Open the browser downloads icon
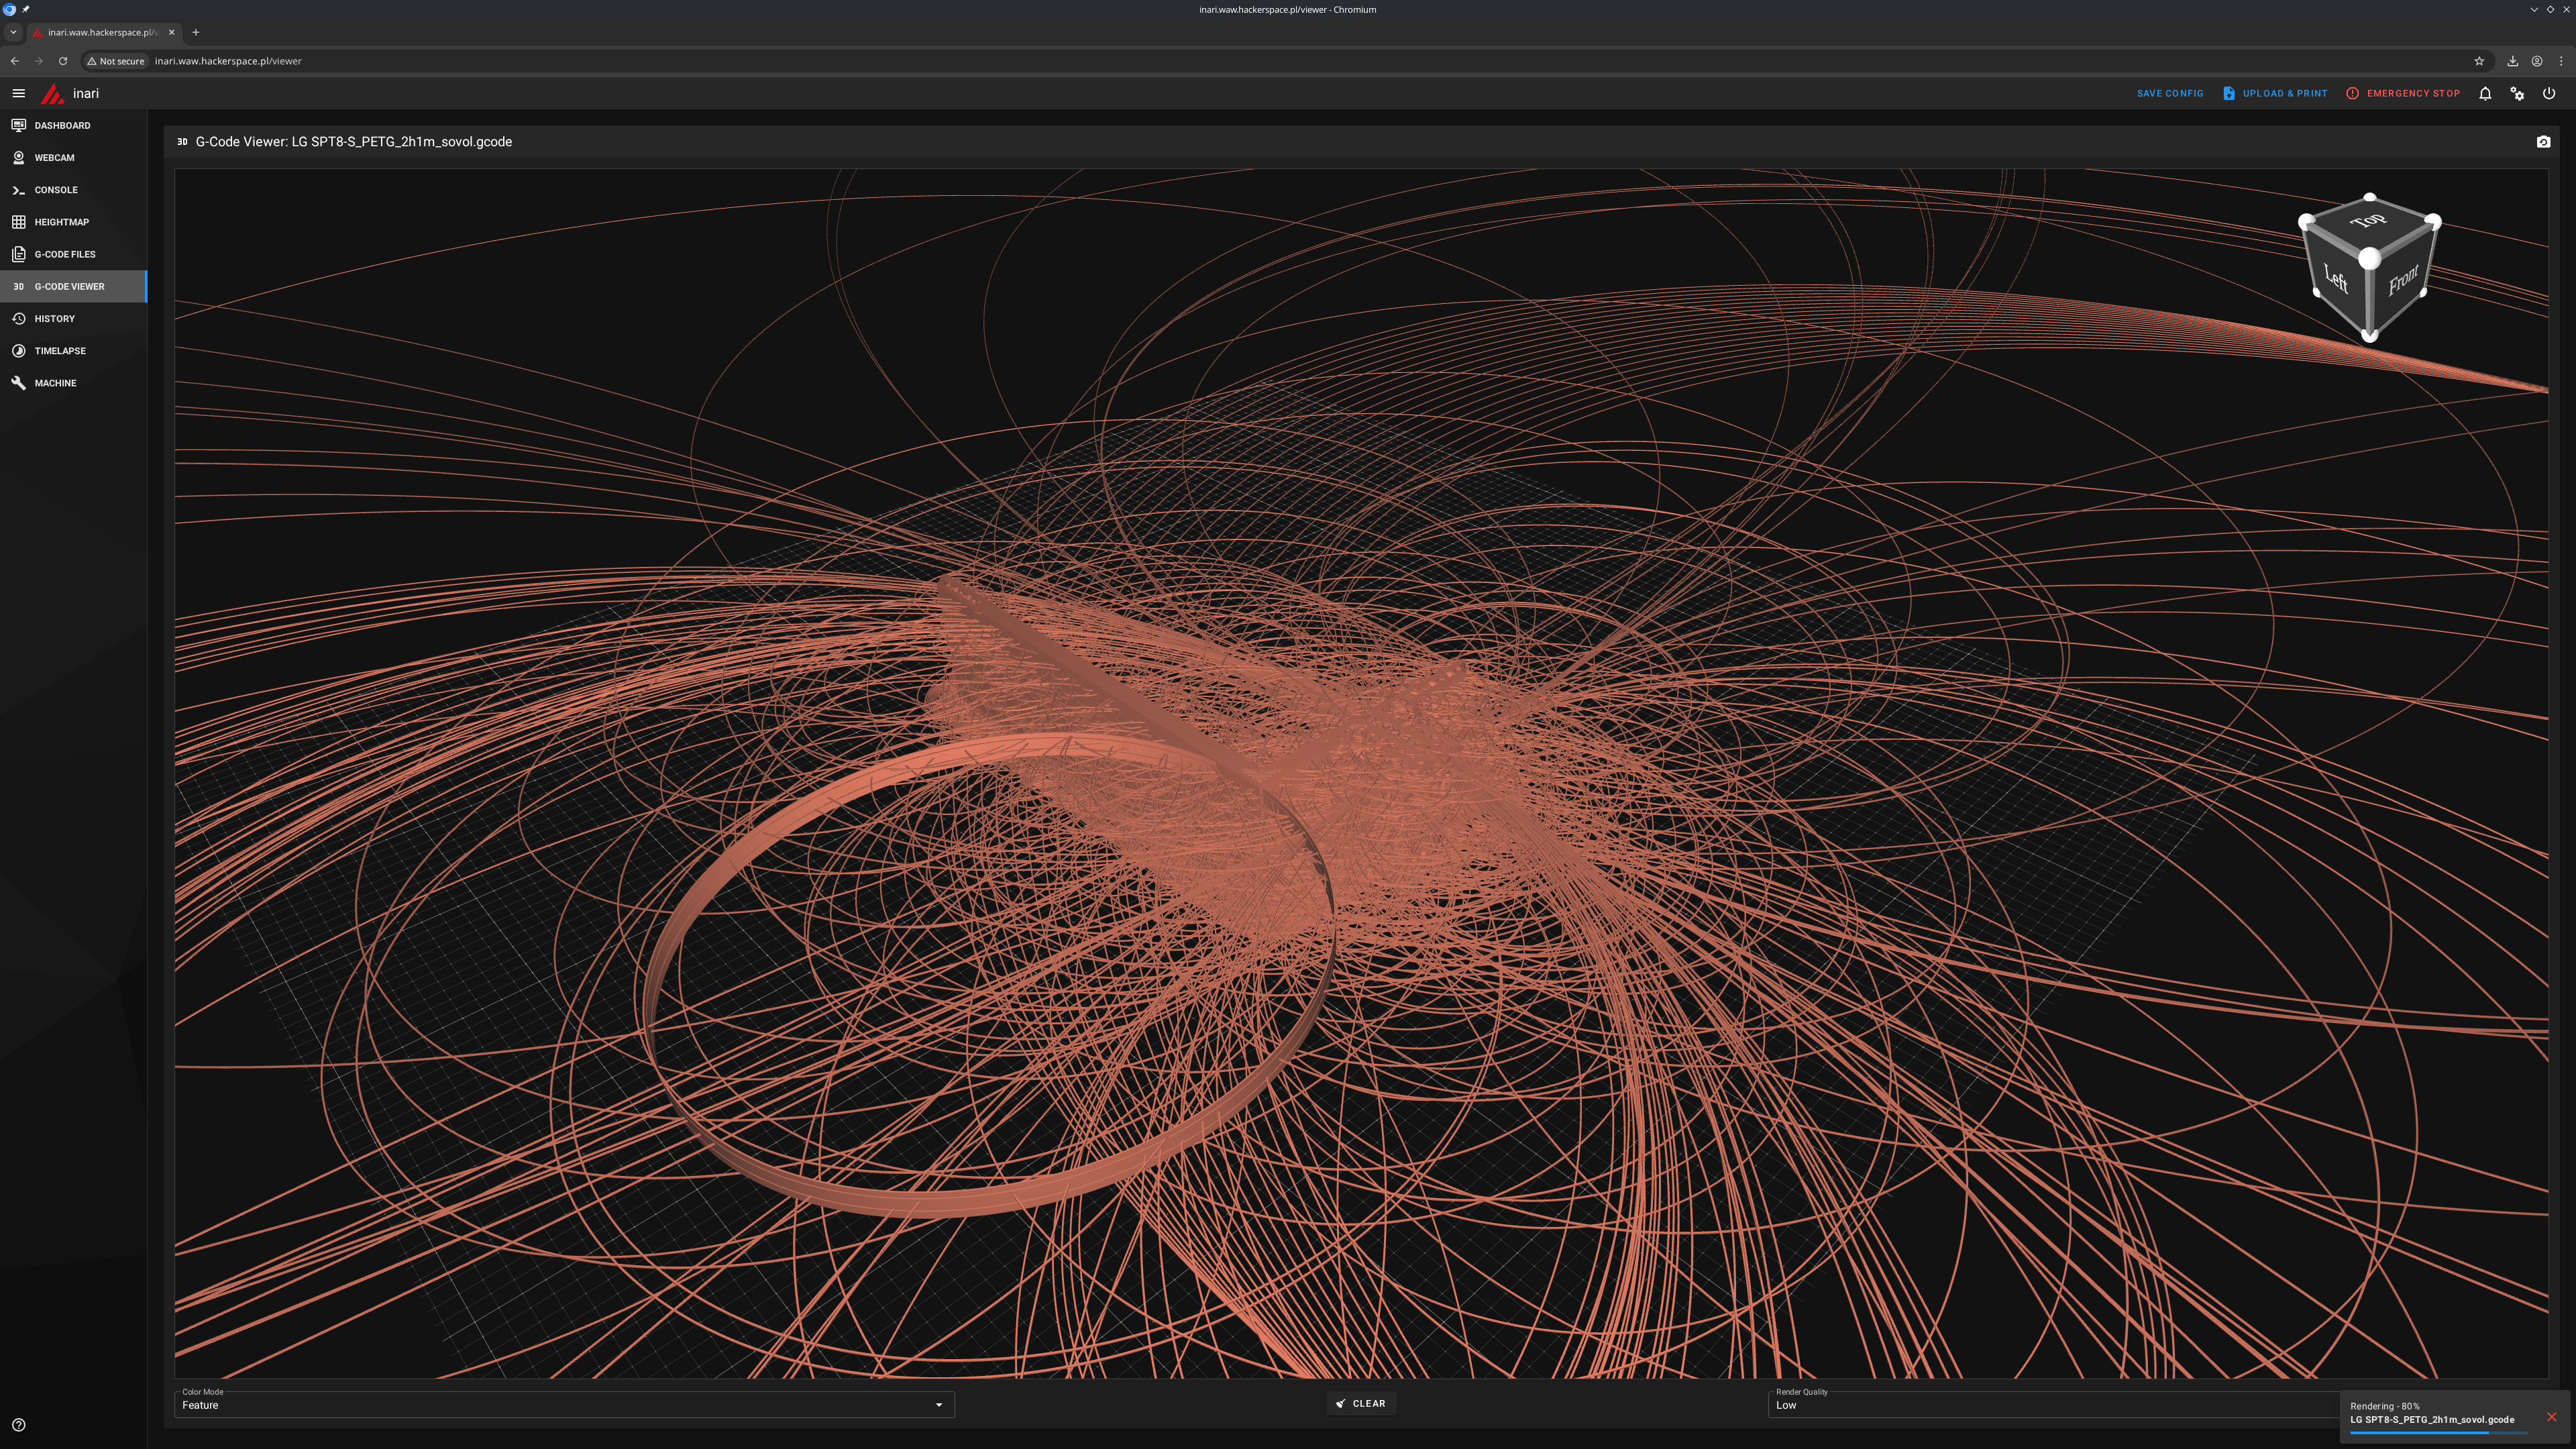 click(2512, 61)
